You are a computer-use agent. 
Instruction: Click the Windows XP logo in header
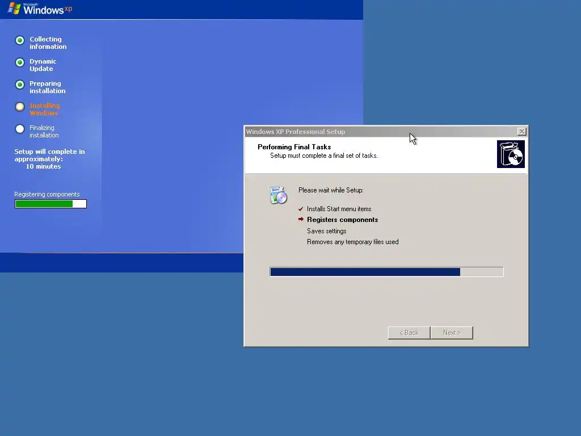(x=40, y=8)
